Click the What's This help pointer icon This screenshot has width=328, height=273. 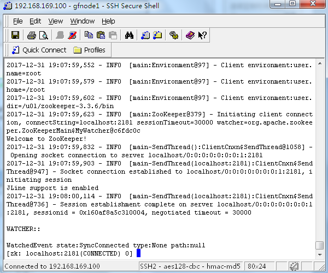coord(202,35)
